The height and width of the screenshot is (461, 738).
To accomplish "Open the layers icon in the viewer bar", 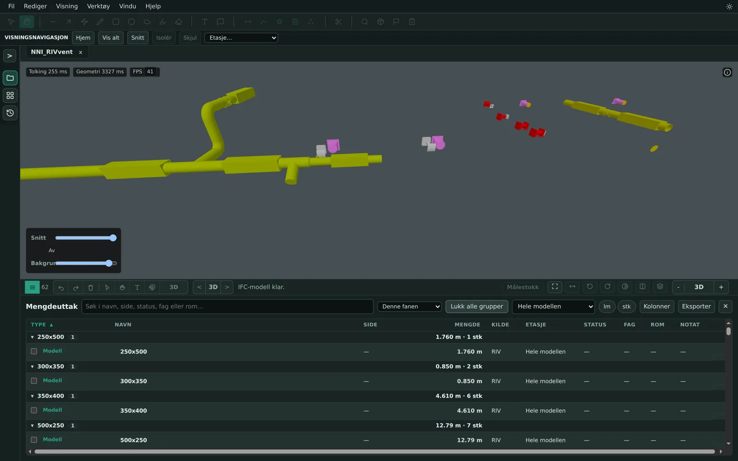I will [x=660, y=287].
